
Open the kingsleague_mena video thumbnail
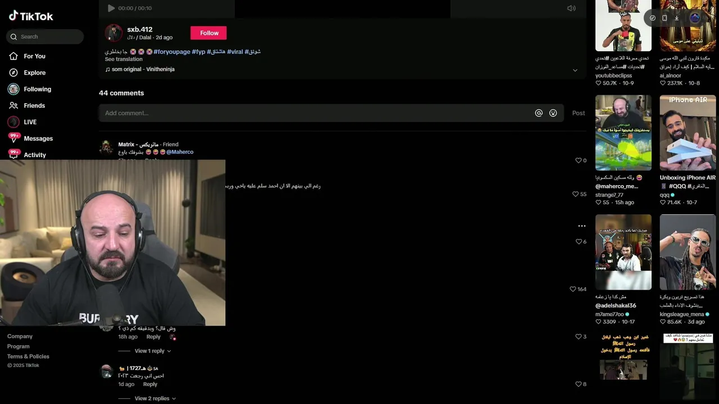pos(688,252)
